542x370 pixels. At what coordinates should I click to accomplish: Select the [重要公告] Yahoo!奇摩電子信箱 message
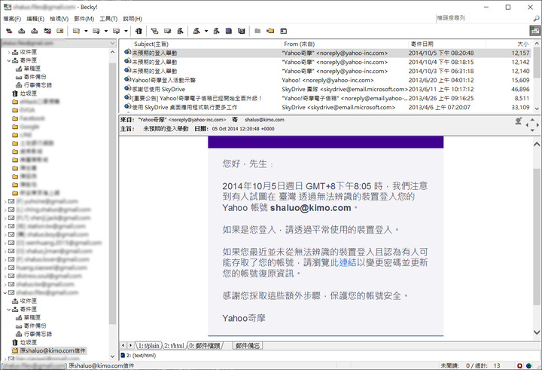click(x=325, y=98)
